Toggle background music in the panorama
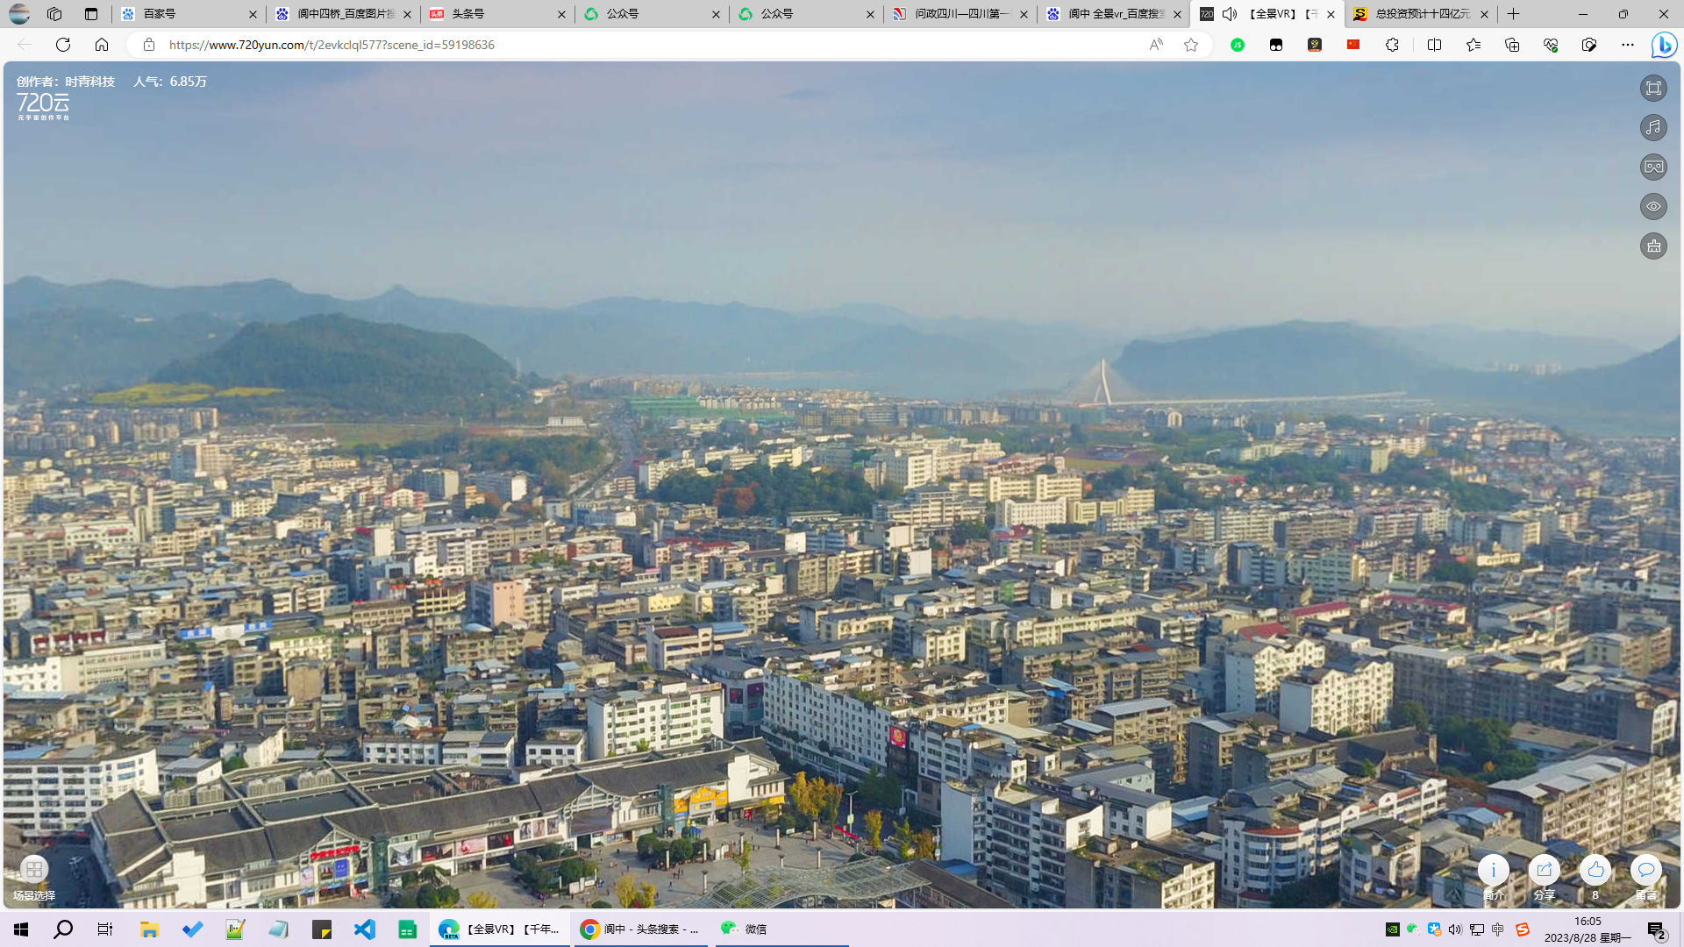The height and width of the screenshot is (947, 1684). 1653,127
